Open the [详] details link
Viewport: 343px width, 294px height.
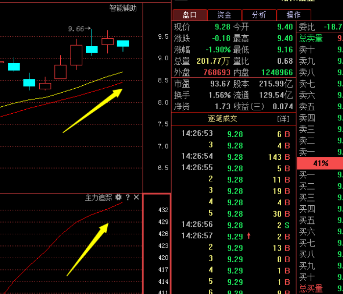(283, 119)
